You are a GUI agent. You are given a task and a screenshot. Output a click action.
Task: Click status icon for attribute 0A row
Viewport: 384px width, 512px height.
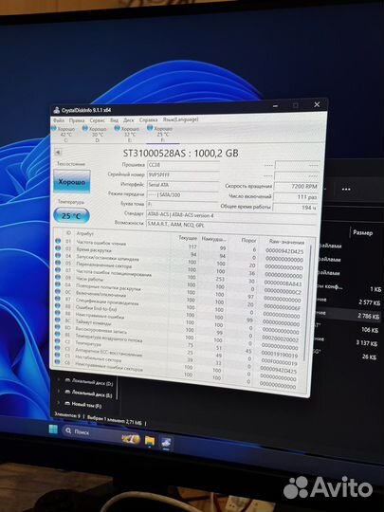pyautogui.click(x=58, y=284)
